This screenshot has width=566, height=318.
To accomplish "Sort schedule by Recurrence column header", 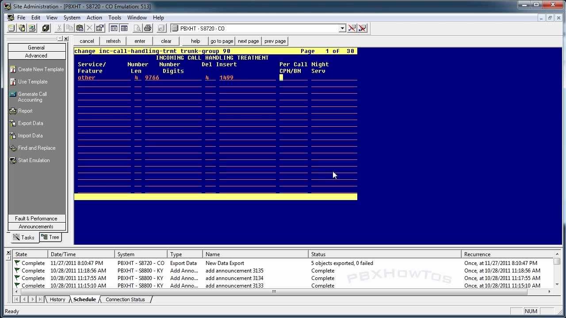I will [x=508, y=254].
